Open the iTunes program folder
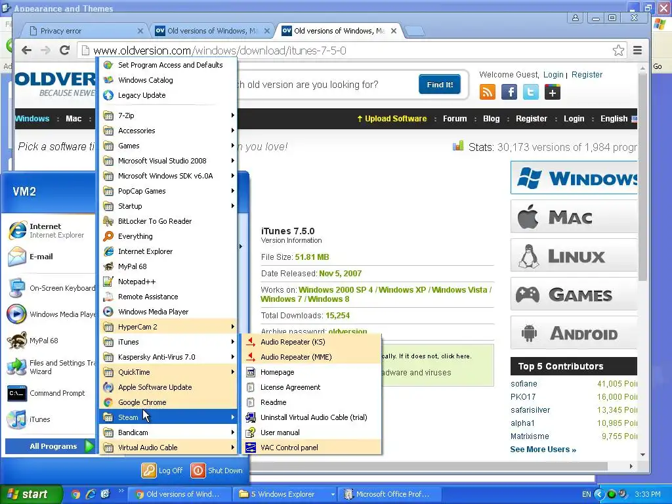This screenshot has width=672, height=504. (x=168, y=342)
